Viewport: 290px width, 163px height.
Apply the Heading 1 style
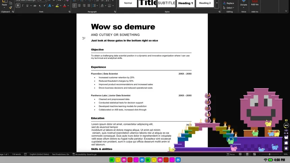[x=185, y=3]
